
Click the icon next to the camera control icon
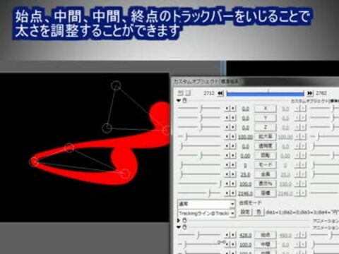tap(188, 93)
